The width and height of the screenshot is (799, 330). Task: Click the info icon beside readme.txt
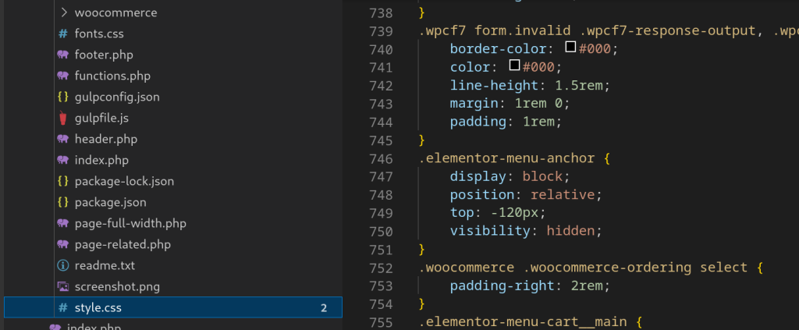pos(62,265)
